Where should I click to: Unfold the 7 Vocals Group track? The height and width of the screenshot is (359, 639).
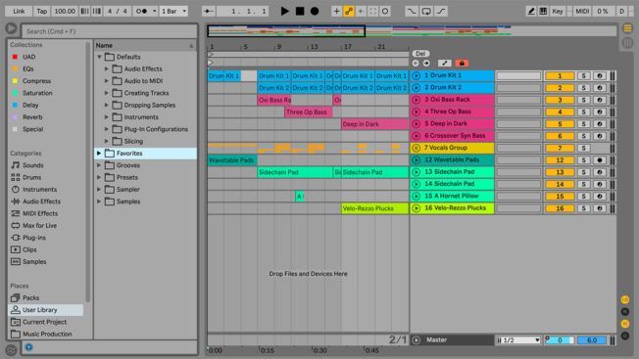click(x=417, y=148)
